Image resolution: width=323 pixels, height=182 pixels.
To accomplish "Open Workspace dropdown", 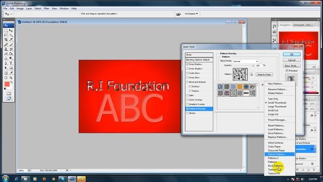I will click(x=191, y=14).
